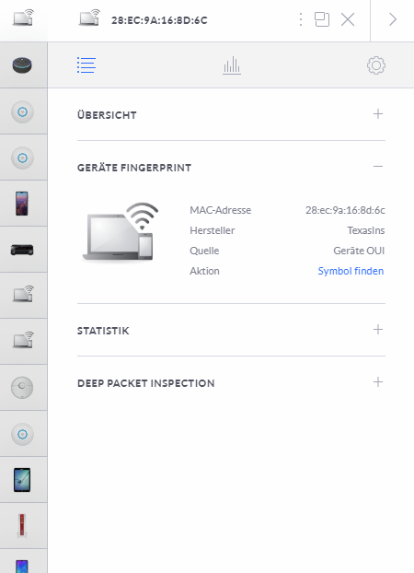Pop out the device panel window
The width and height of the screenshot is (414, 573).
coord(322,19)
